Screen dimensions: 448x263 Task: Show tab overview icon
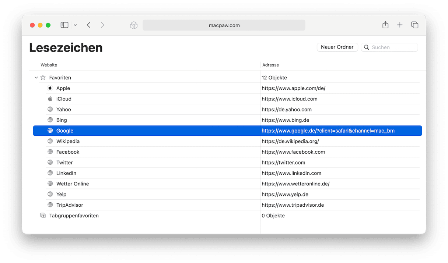click(x=415, y=25)
